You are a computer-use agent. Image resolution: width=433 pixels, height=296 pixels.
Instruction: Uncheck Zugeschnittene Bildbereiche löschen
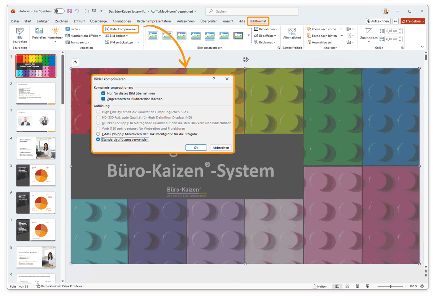(x=103, y=99)
